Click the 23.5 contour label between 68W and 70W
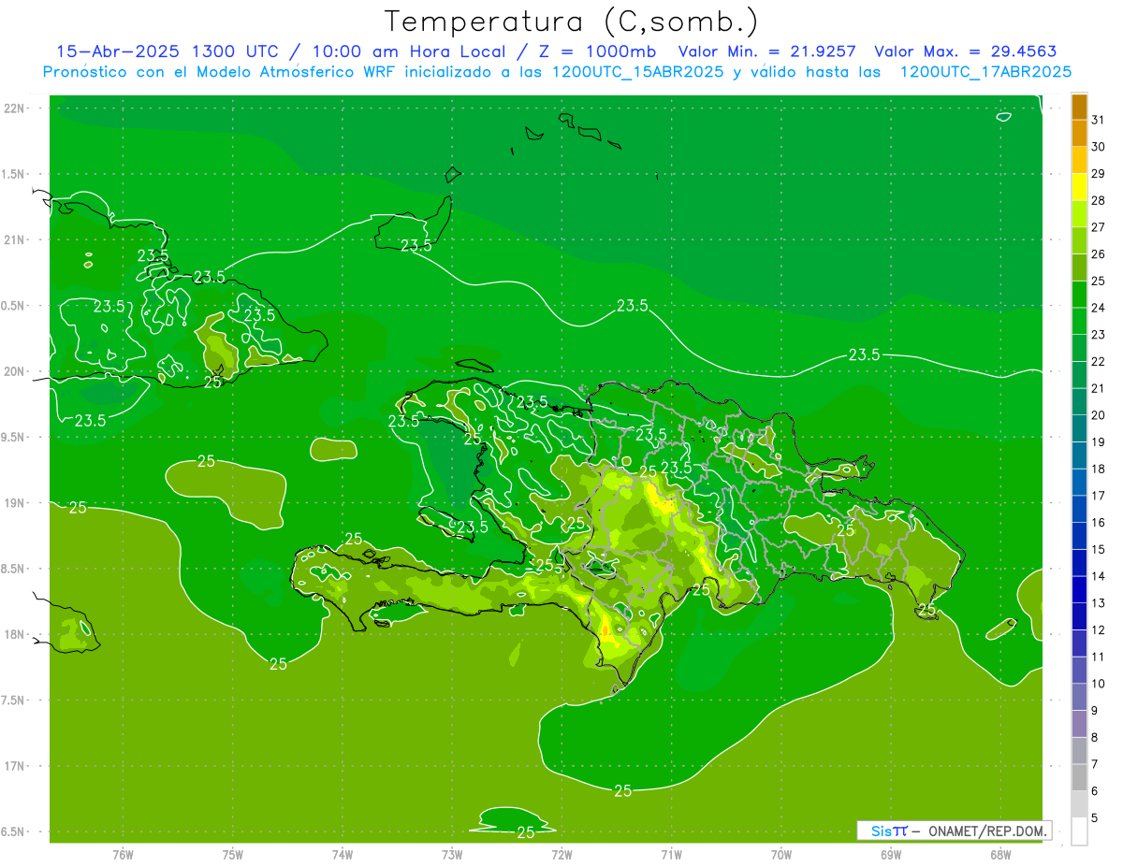1123x867 pixels. tap(864, 354)
